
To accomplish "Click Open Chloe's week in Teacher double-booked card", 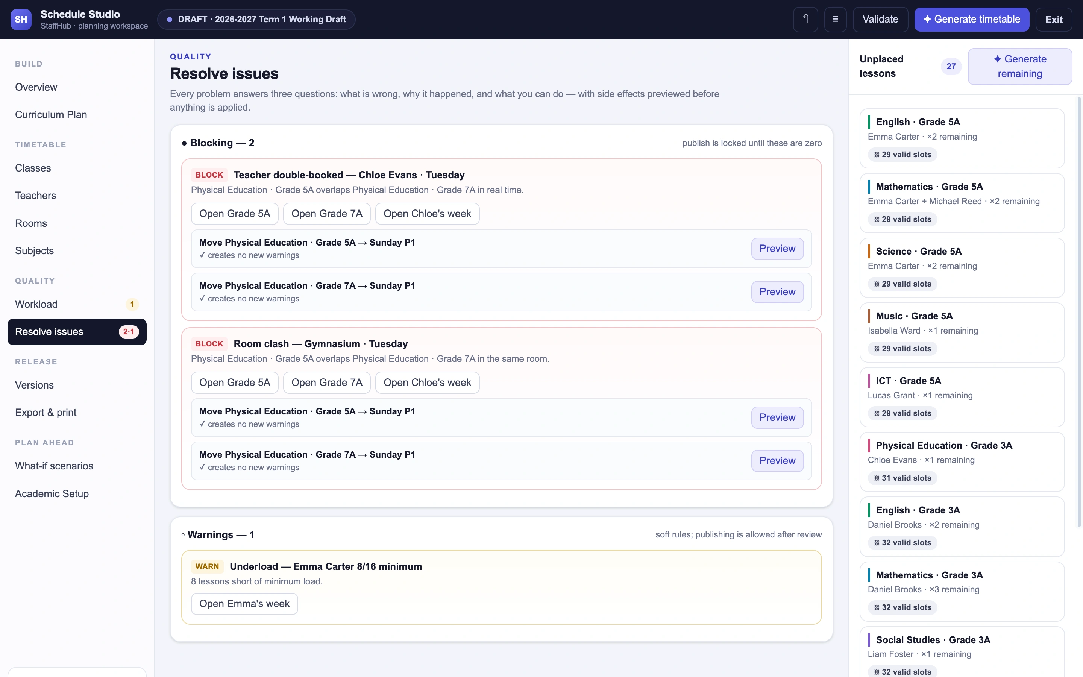I will [427, 214].
